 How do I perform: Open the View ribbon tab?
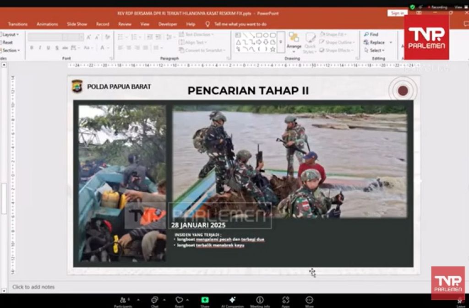(145, 24)
